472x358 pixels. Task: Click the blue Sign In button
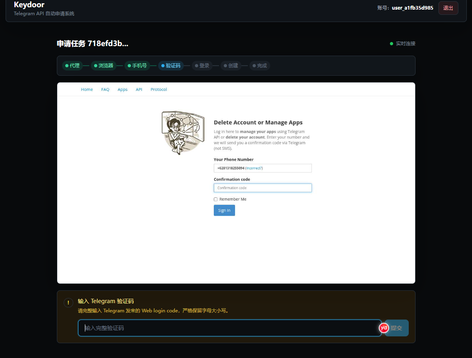pyautogui.click(x=224, y=211)
